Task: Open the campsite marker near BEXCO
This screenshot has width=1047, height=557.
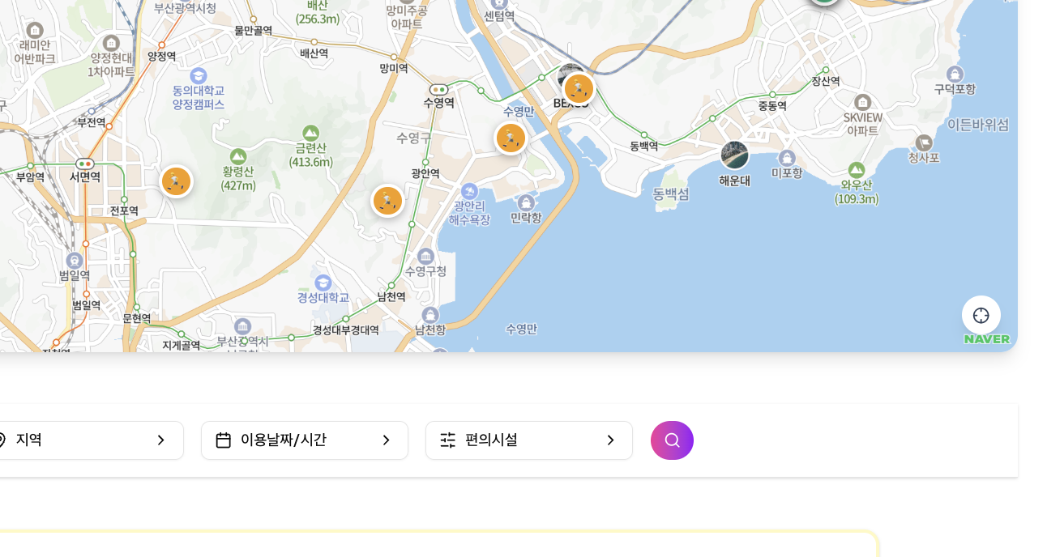Action: pyautogui.click(x=579, y=89)
